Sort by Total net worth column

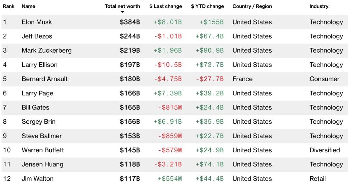pyautogui.click(x=122, y=6)
